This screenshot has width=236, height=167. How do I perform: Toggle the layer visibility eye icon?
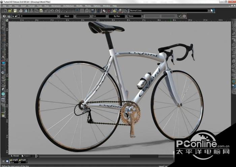13,16
